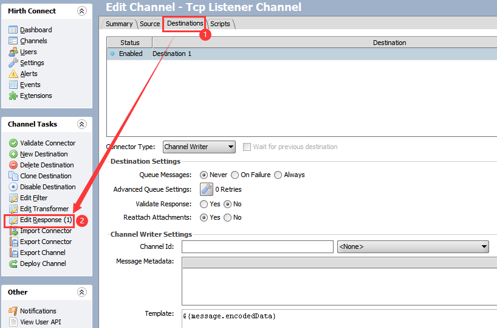497x328 pixels.
Task: Click the Channel Id text field
Action: pos(258,246)
